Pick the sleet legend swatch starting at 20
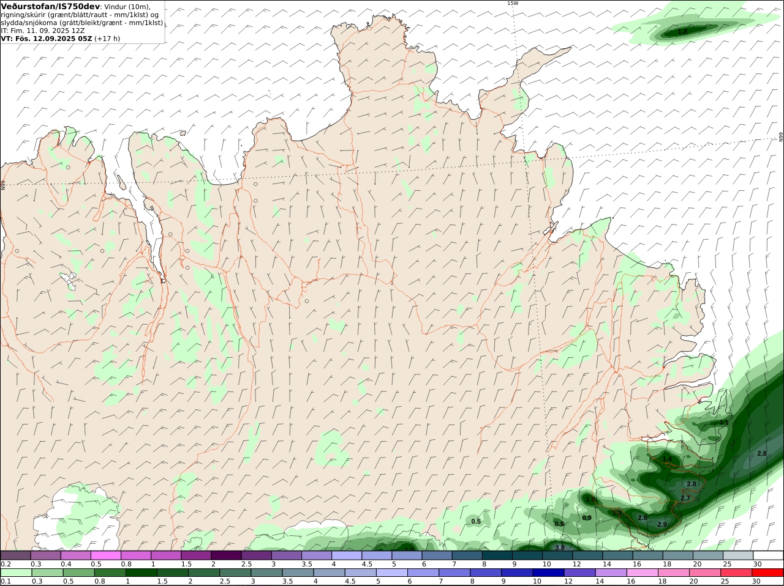Image resolution: width=784 pixels, height=586 pixels. pos(708,555)
